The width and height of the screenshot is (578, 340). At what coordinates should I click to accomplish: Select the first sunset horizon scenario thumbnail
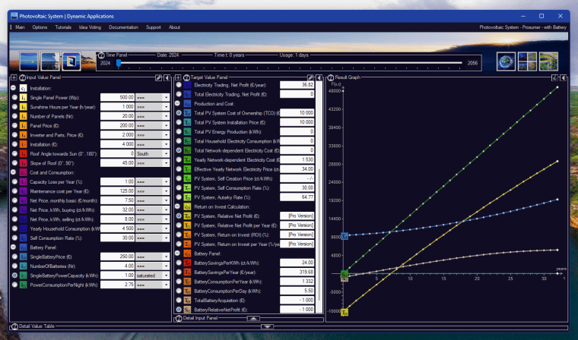29,61
